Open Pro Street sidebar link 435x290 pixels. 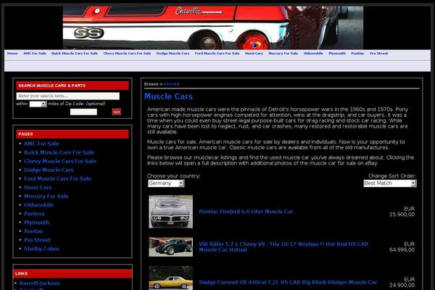click(x=37, y=240)
